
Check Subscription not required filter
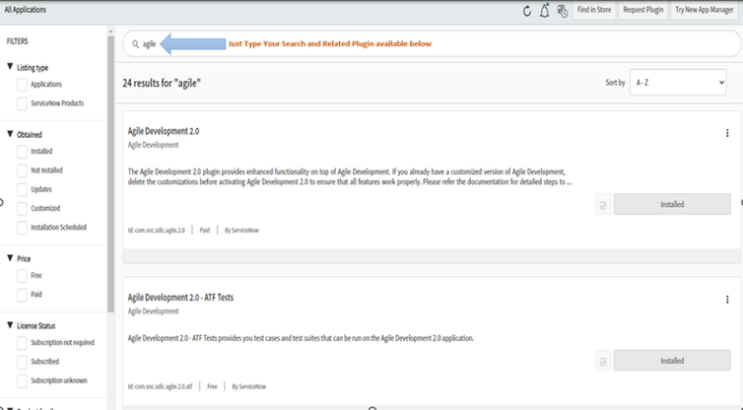pyautogui.click(x=22, y=343)
